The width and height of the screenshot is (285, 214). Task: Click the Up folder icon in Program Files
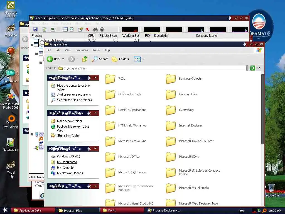click(85, 59)
